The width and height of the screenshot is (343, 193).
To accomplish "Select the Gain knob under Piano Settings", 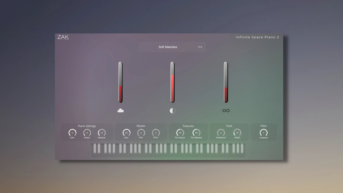I will (x=72, y=133).
